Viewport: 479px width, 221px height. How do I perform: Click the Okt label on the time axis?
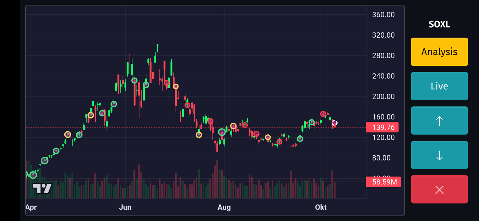(x=321, y=207)
